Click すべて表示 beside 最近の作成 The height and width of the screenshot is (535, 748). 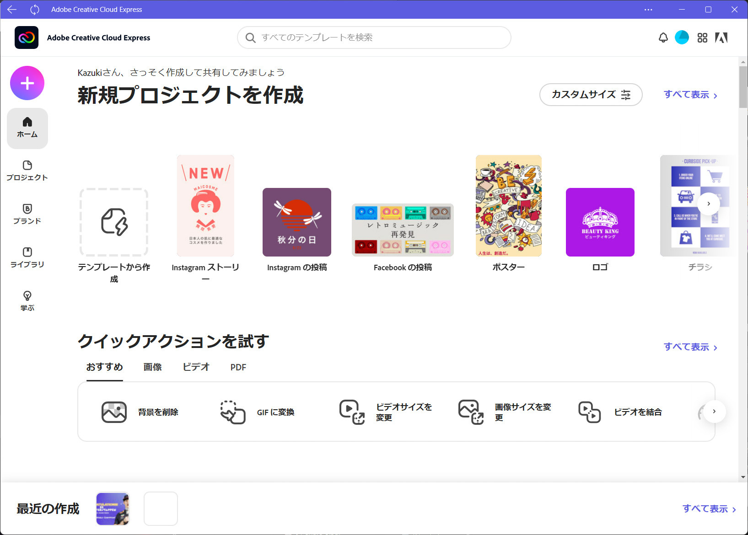709,509
